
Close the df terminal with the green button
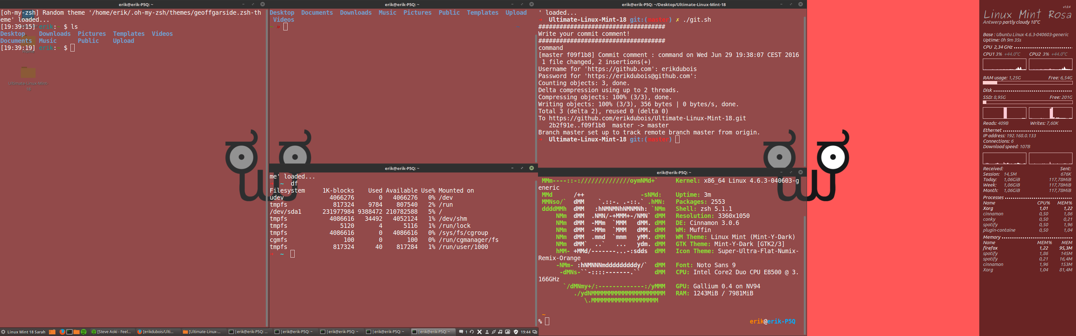[x=531, y=168]
